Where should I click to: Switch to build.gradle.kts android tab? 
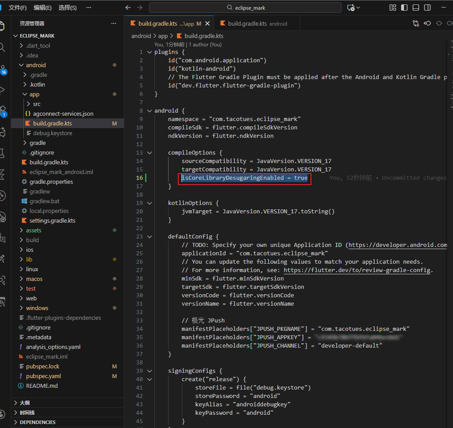(x=257, y=23)
